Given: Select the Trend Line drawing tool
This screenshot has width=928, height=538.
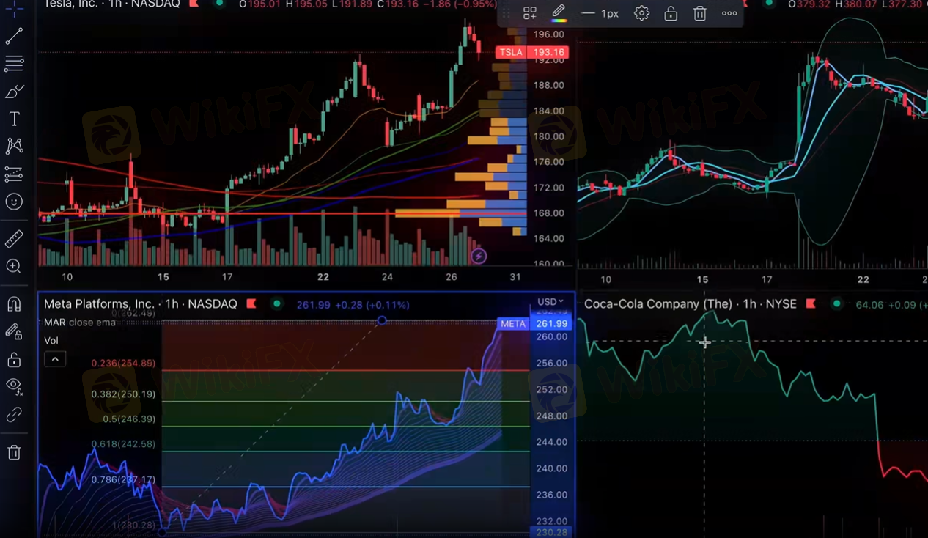Looking at the screenshot, I should 14,35.
